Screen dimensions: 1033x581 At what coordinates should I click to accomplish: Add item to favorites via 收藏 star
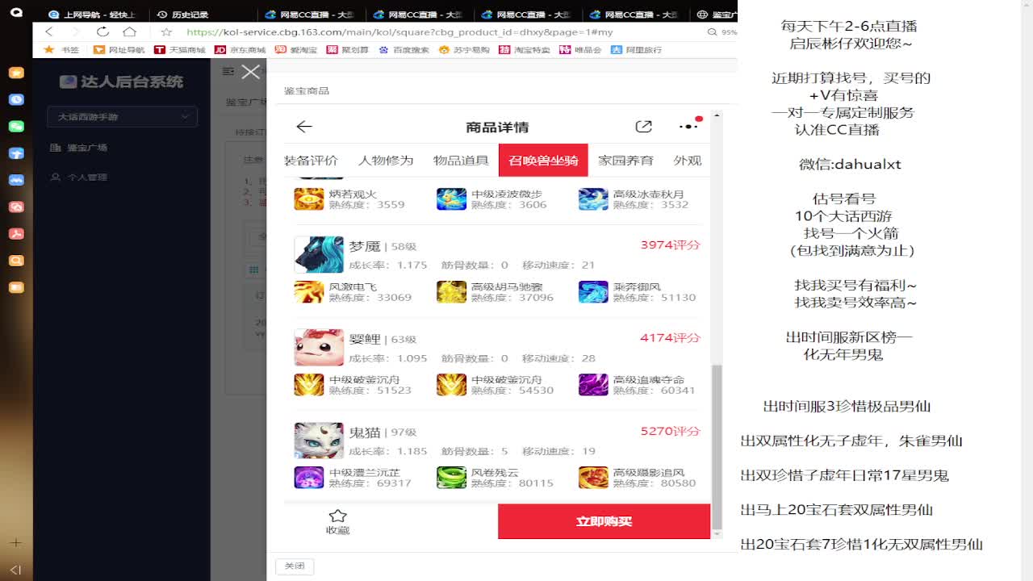337,521
